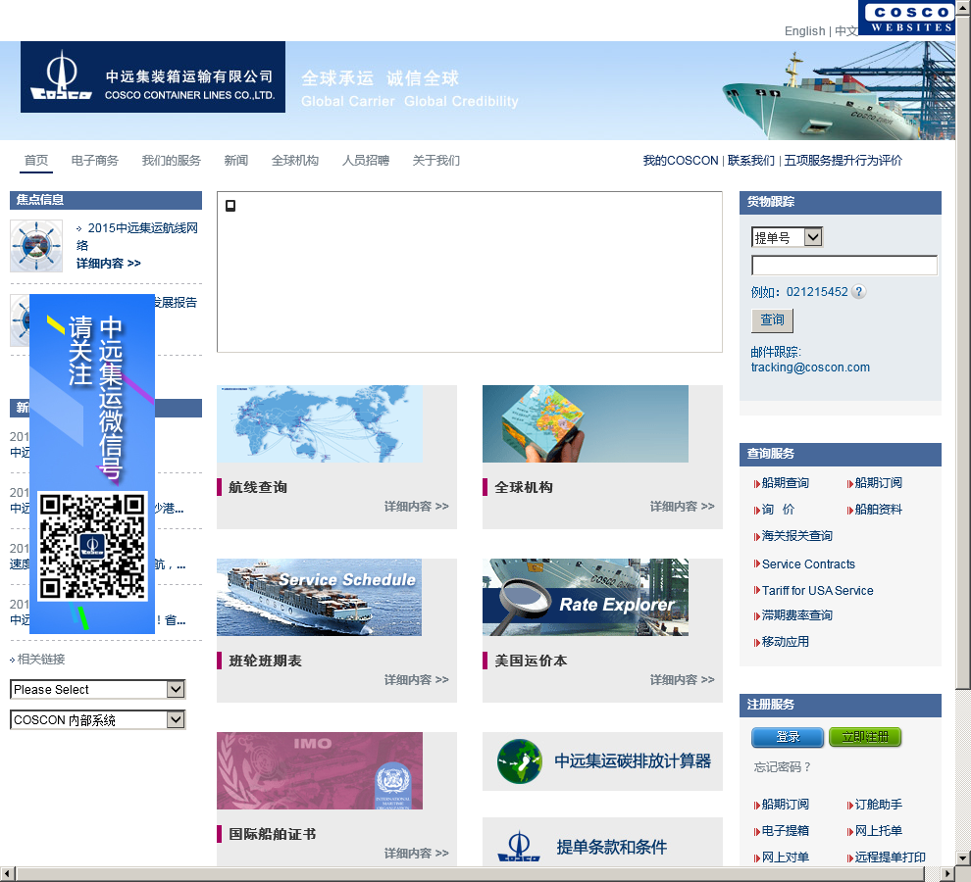The height and width of the screenshot is (882, 971).
Task: Click the 立即注册 register button
Action: point(864,737)
